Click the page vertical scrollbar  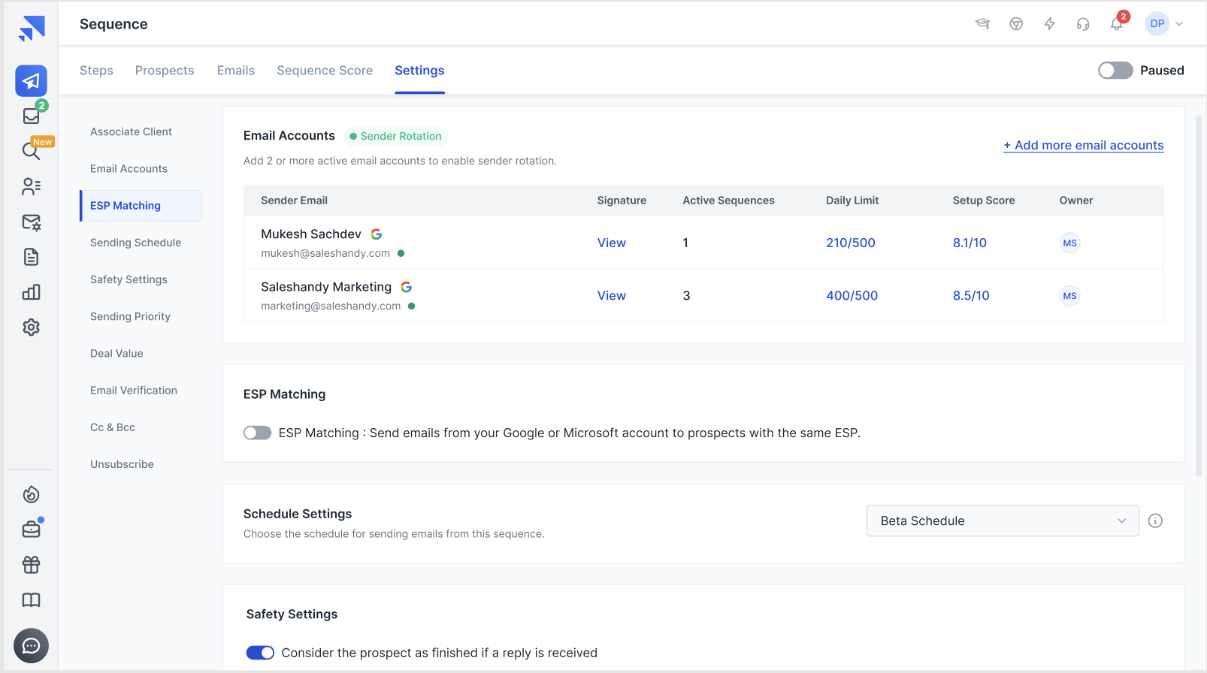(1199, 296)
